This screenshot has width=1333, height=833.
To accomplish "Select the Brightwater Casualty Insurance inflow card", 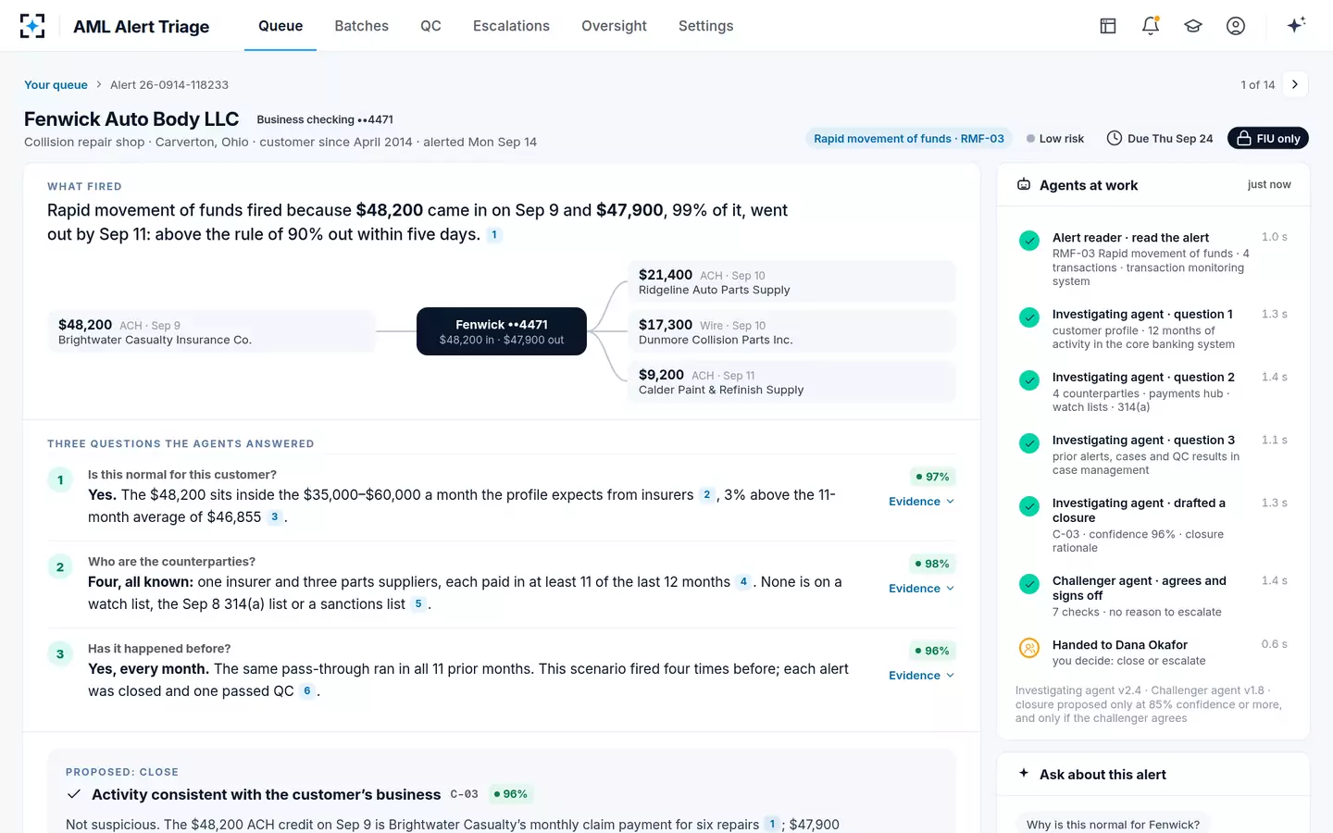I will (x=211, y=331).
